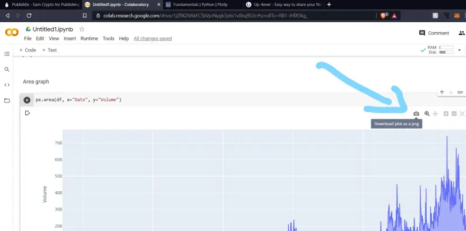Screen dimensions: 466x231
Task: Click the clear output icon beside the plot
Action: pos(28,113)
